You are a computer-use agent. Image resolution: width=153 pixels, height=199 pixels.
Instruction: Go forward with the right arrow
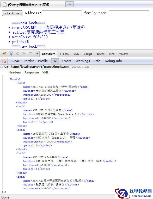click(23, 54)
